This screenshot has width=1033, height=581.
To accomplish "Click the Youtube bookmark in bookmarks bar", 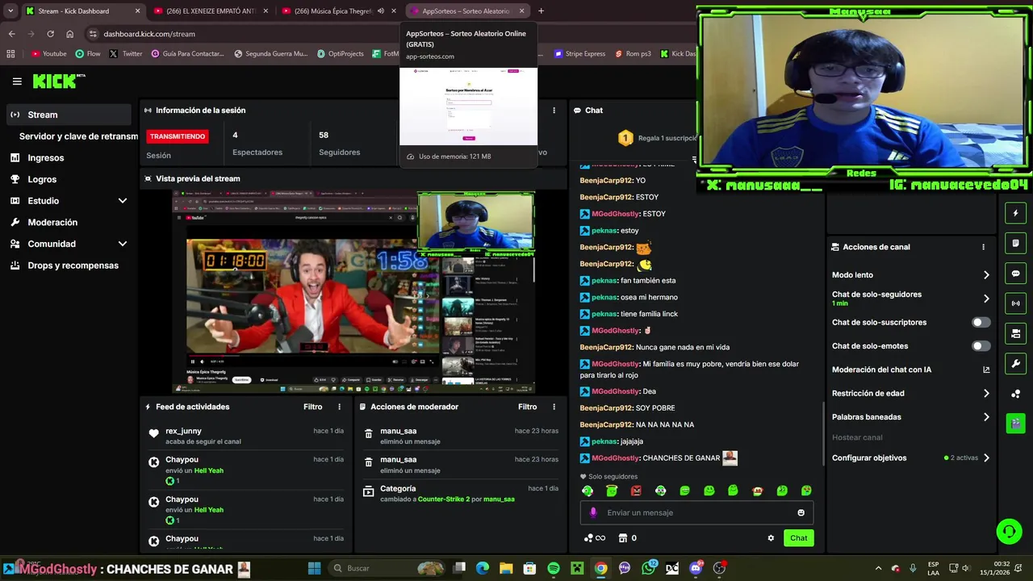I will click(x=49, y=54).
